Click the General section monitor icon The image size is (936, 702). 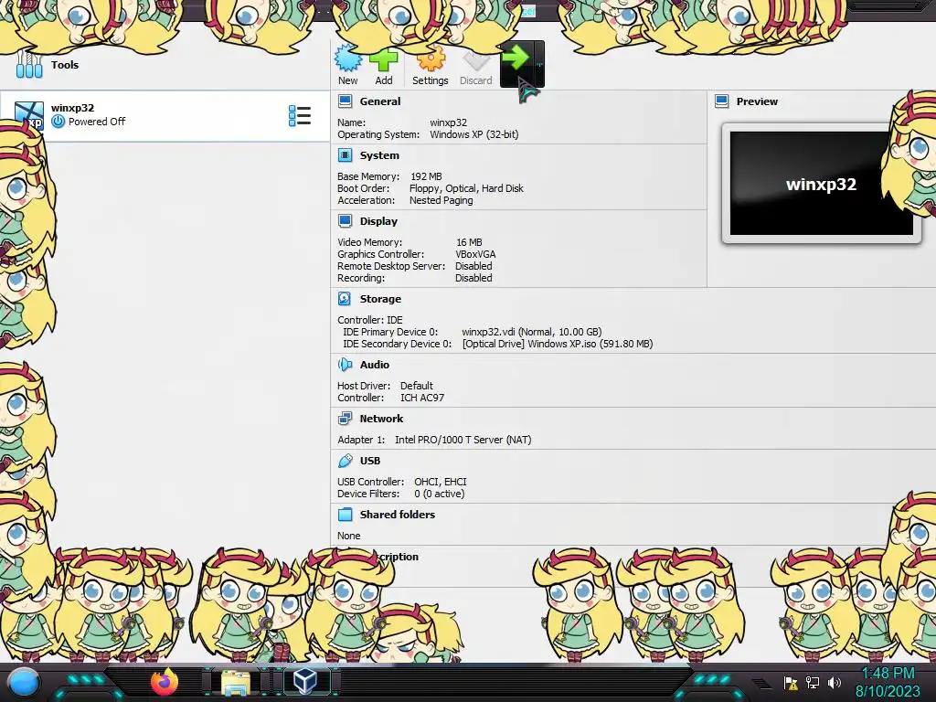pos(345,101)
